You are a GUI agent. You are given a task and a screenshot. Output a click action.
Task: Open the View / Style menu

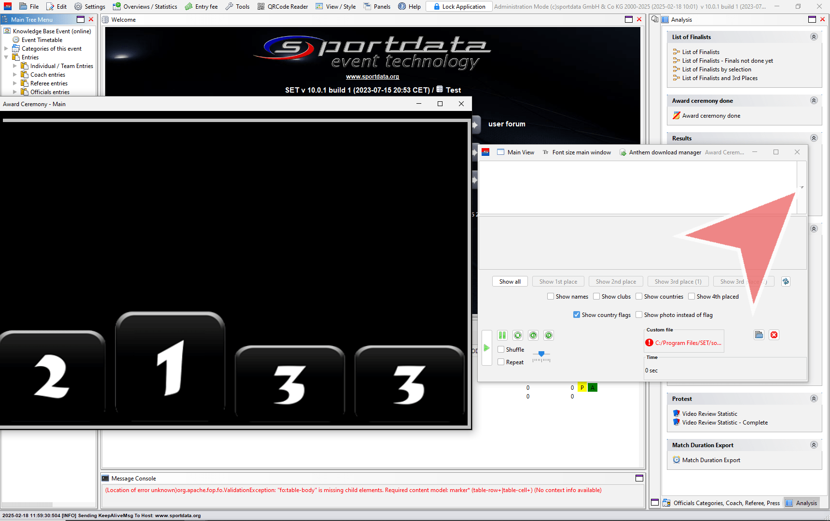(336, 7)
